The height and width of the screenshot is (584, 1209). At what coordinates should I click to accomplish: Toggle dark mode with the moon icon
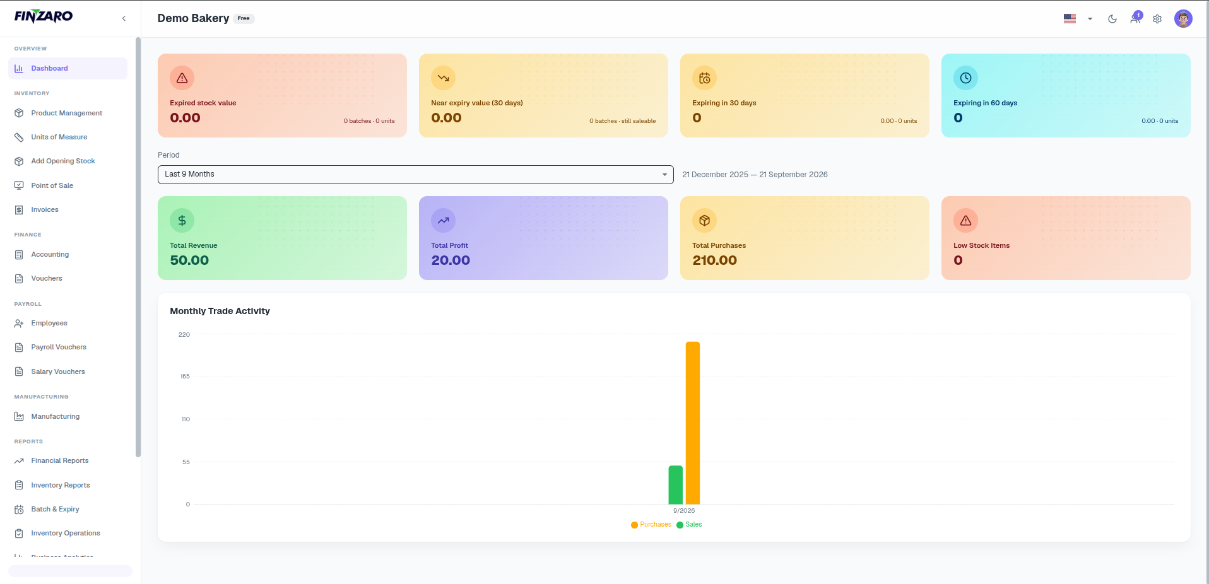pos(1112,19)
